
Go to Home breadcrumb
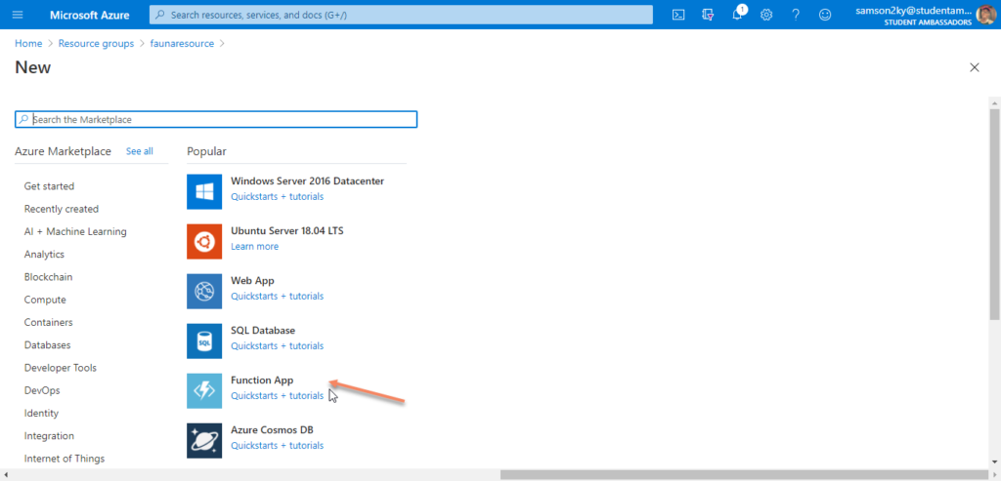coord(28,43)
